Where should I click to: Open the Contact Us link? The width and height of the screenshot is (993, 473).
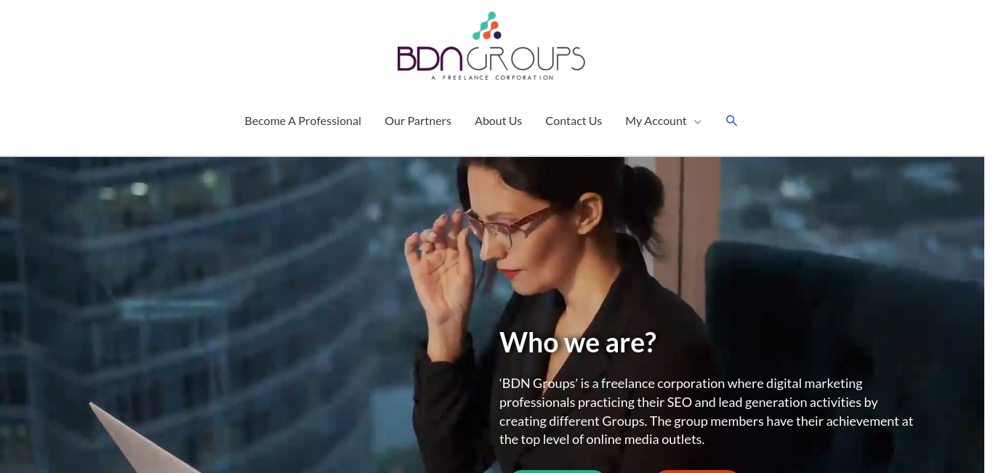[574, 121]
